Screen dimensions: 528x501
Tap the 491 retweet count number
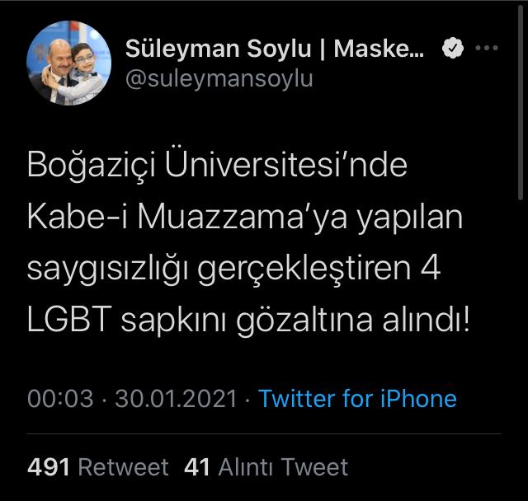click(x=49, y=467)
